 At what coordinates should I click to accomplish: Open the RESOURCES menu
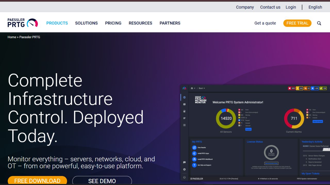tap(141, 23)
